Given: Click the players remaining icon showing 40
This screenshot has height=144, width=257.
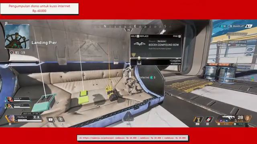Looking at the screenshot, I should pos(249,26).
